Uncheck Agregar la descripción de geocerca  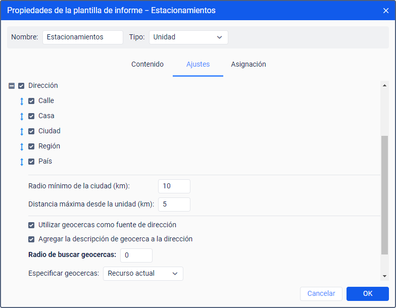(31, 239)
